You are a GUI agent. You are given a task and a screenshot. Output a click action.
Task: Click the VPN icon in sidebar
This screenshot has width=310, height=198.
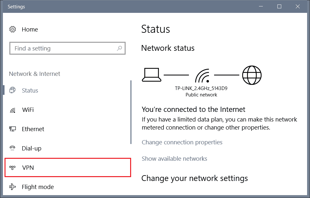(x=13, y=168)
